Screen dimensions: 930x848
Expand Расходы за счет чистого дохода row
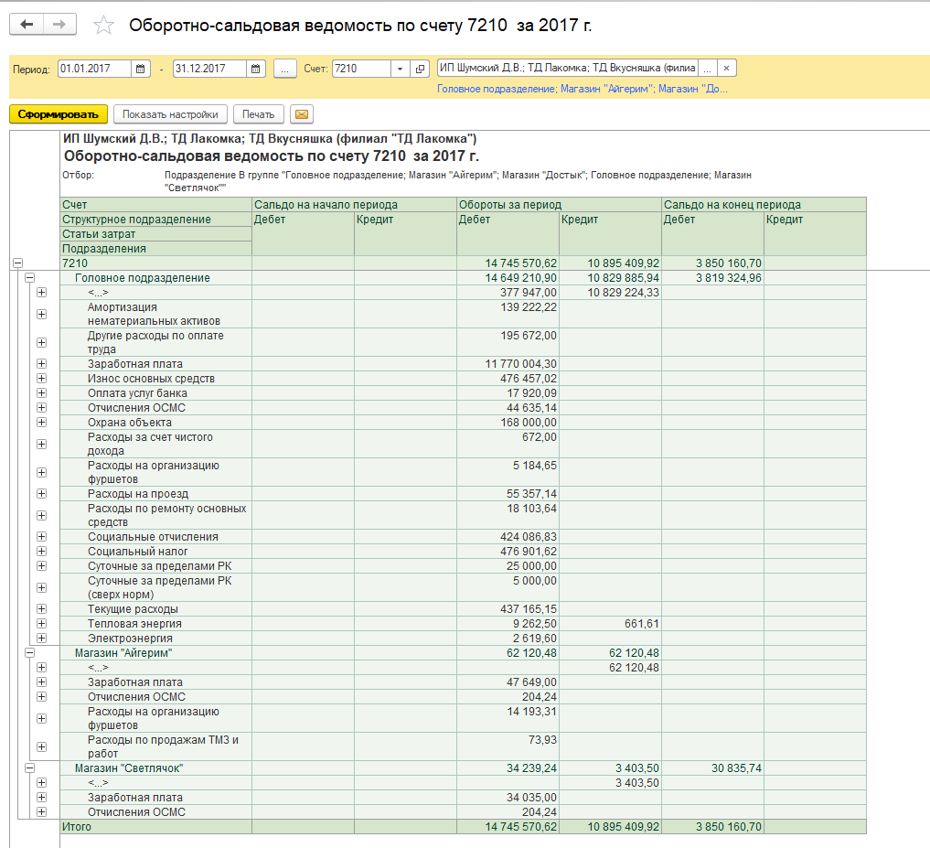(x=41, y=444)
